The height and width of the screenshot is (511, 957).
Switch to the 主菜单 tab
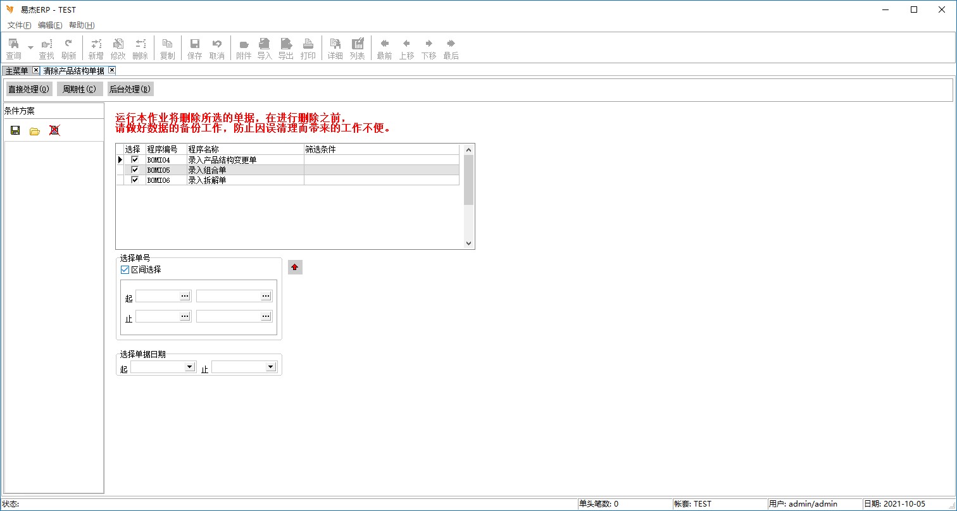[17, 71]
